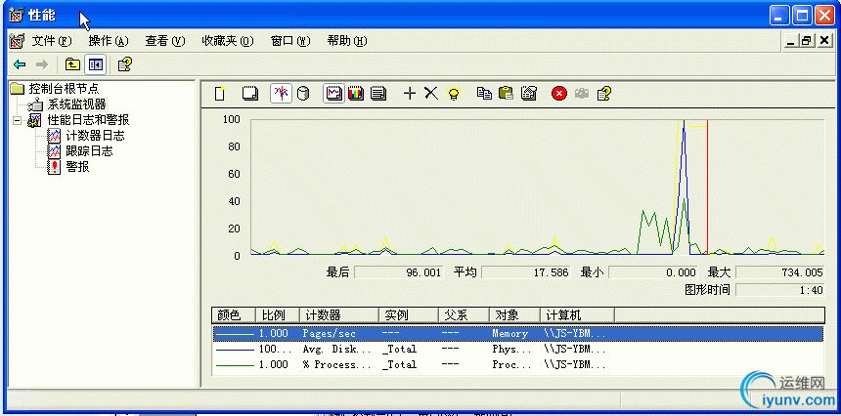Toggle the show/hide console tree button
Viewport: 841px width, 416px height.
(96, 64)
